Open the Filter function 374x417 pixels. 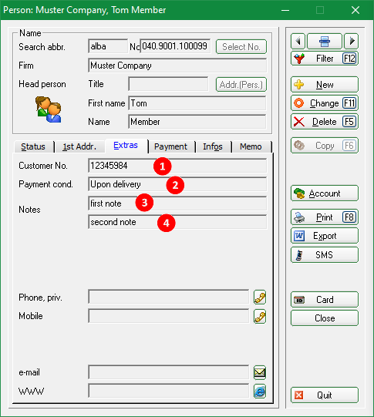click(325, 59)
